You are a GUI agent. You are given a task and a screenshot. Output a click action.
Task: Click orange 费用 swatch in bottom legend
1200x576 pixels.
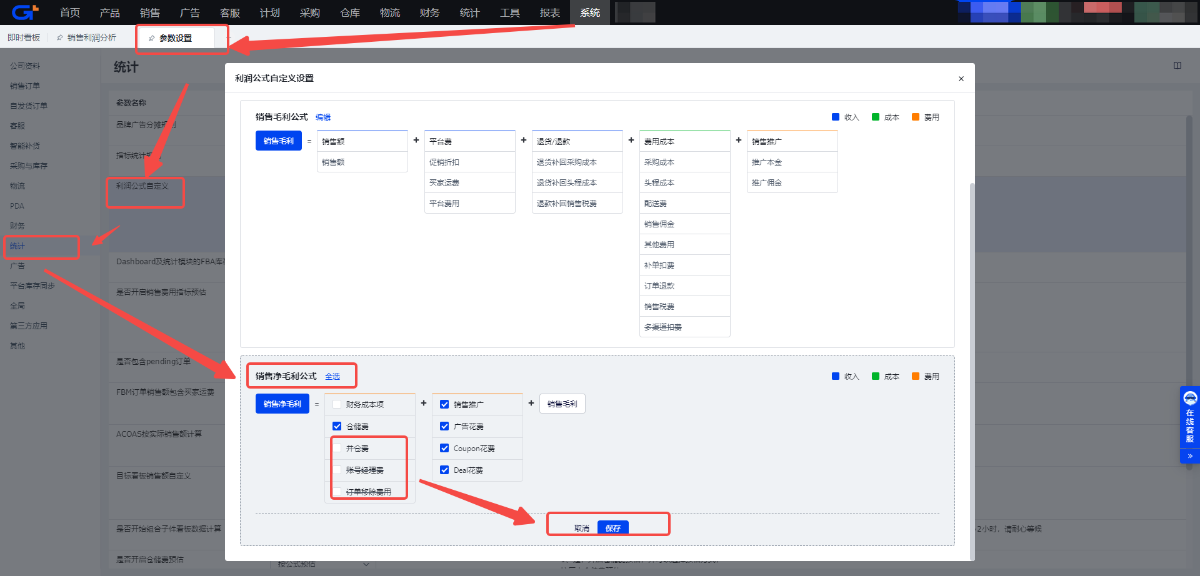click(916, 376)
